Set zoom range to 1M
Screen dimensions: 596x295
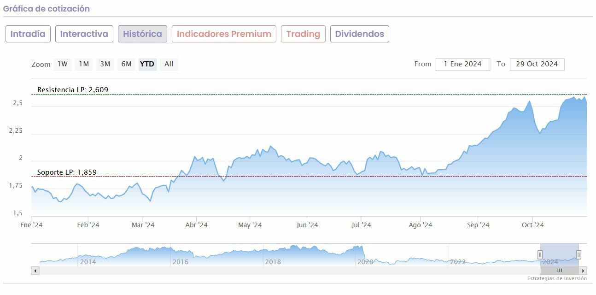[84, 64]
